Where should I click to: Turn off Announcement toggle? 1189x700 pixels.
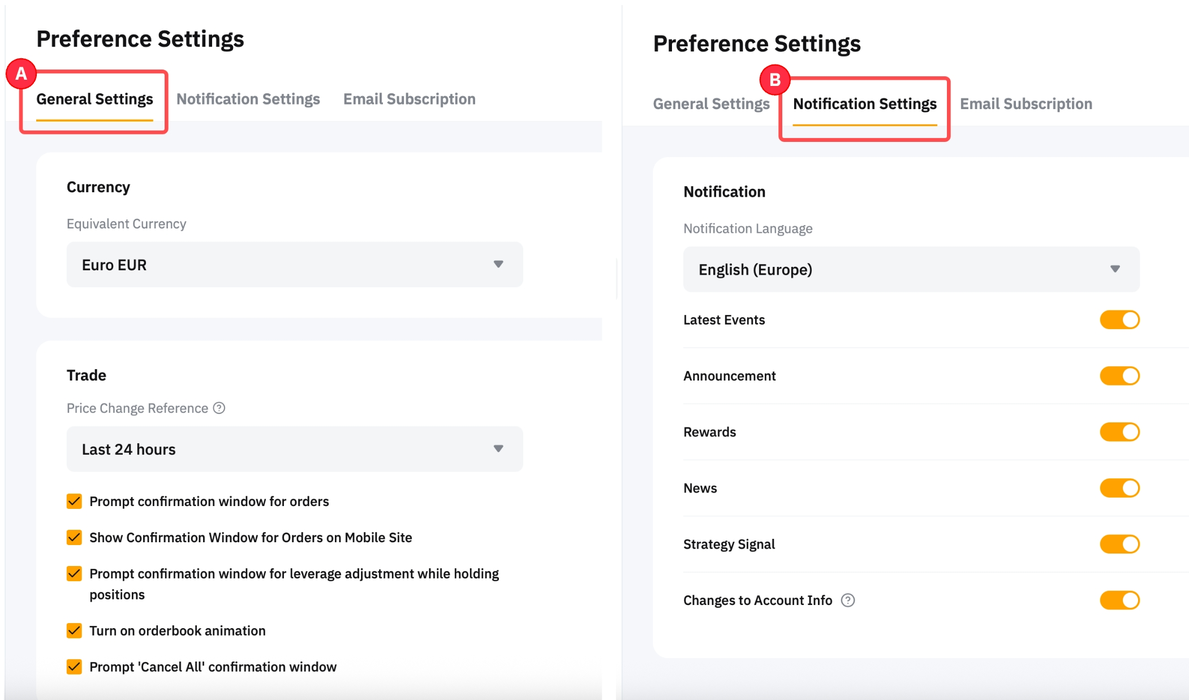pos(1119,376)
